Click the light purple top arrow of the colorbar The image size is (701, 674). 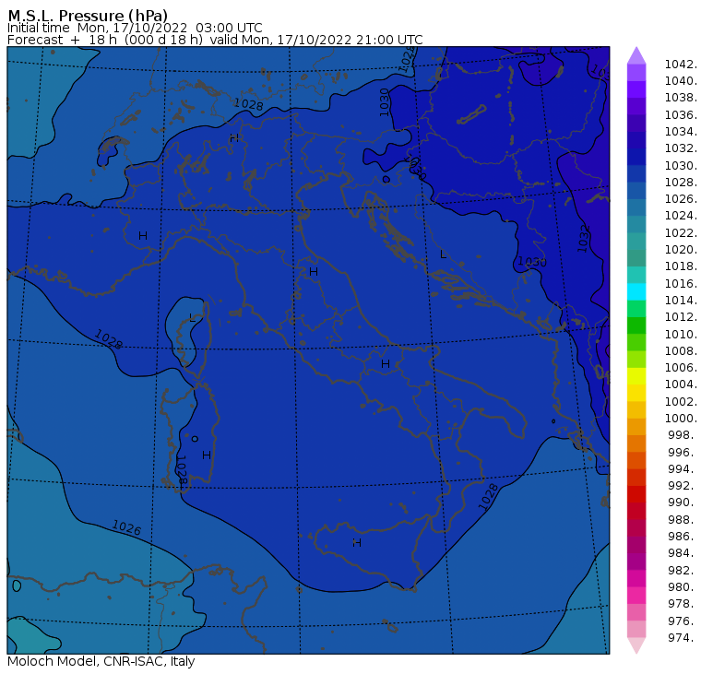(636, 55)
